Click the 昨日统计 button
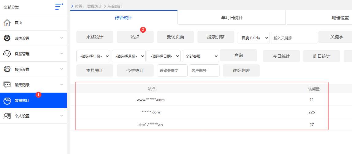Viewport: 352px width, 154px height. click(321, 56)
